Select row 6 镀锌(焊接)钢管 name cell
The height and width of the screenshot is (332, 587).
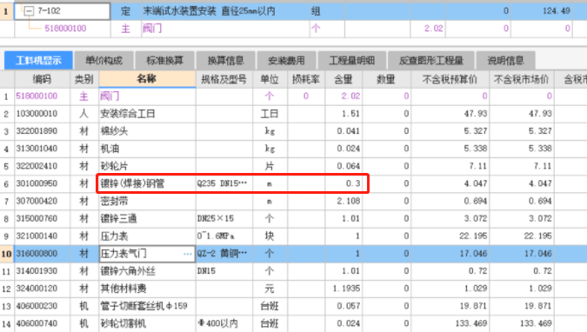point(147,183)
